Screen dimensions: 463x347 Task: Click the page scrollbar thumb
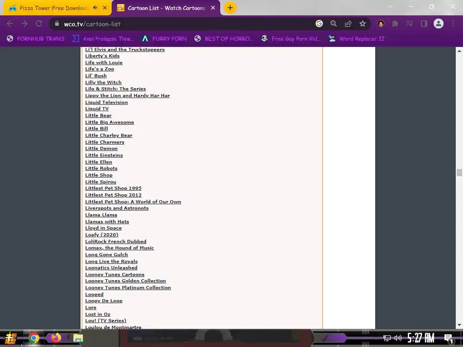click(x=459, y=173)
